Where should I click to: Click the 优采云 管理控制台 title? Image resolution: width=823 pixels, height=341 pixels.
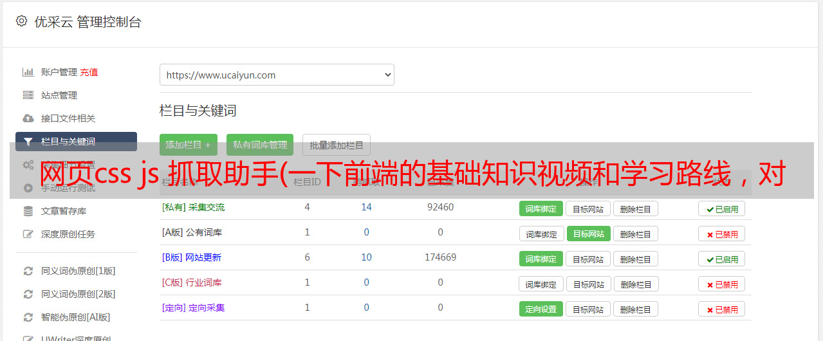click(88, 22)
